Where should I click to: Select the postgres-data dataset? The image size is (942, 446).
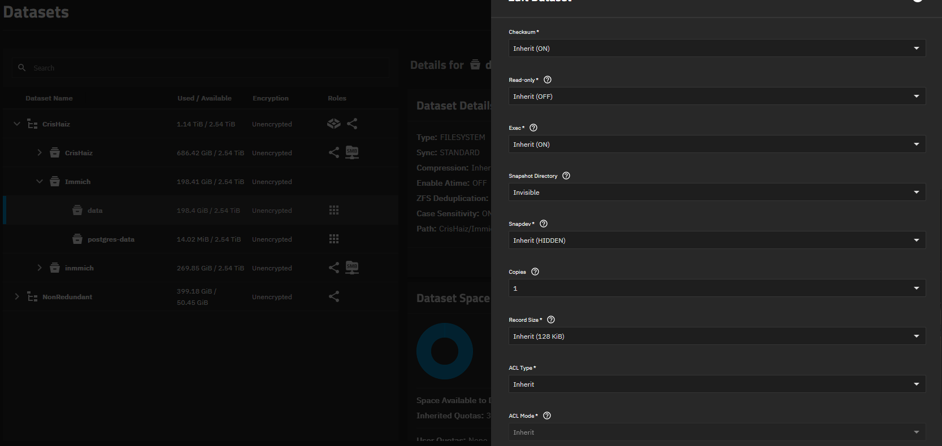tap(111, 239)
